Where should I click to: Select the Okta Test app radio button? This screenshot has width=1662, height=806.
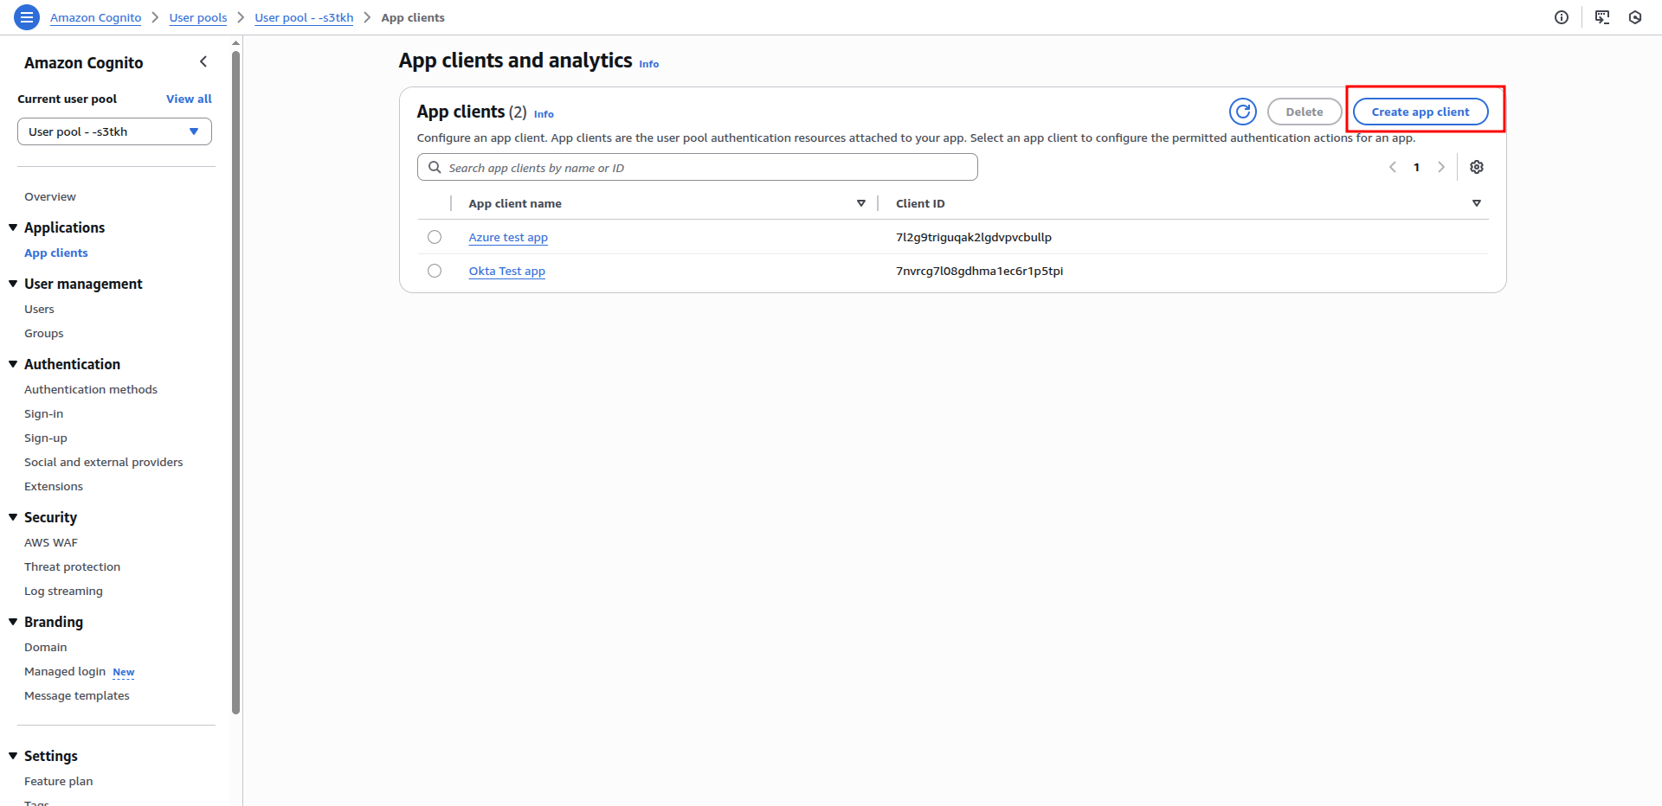pos(435,271)
